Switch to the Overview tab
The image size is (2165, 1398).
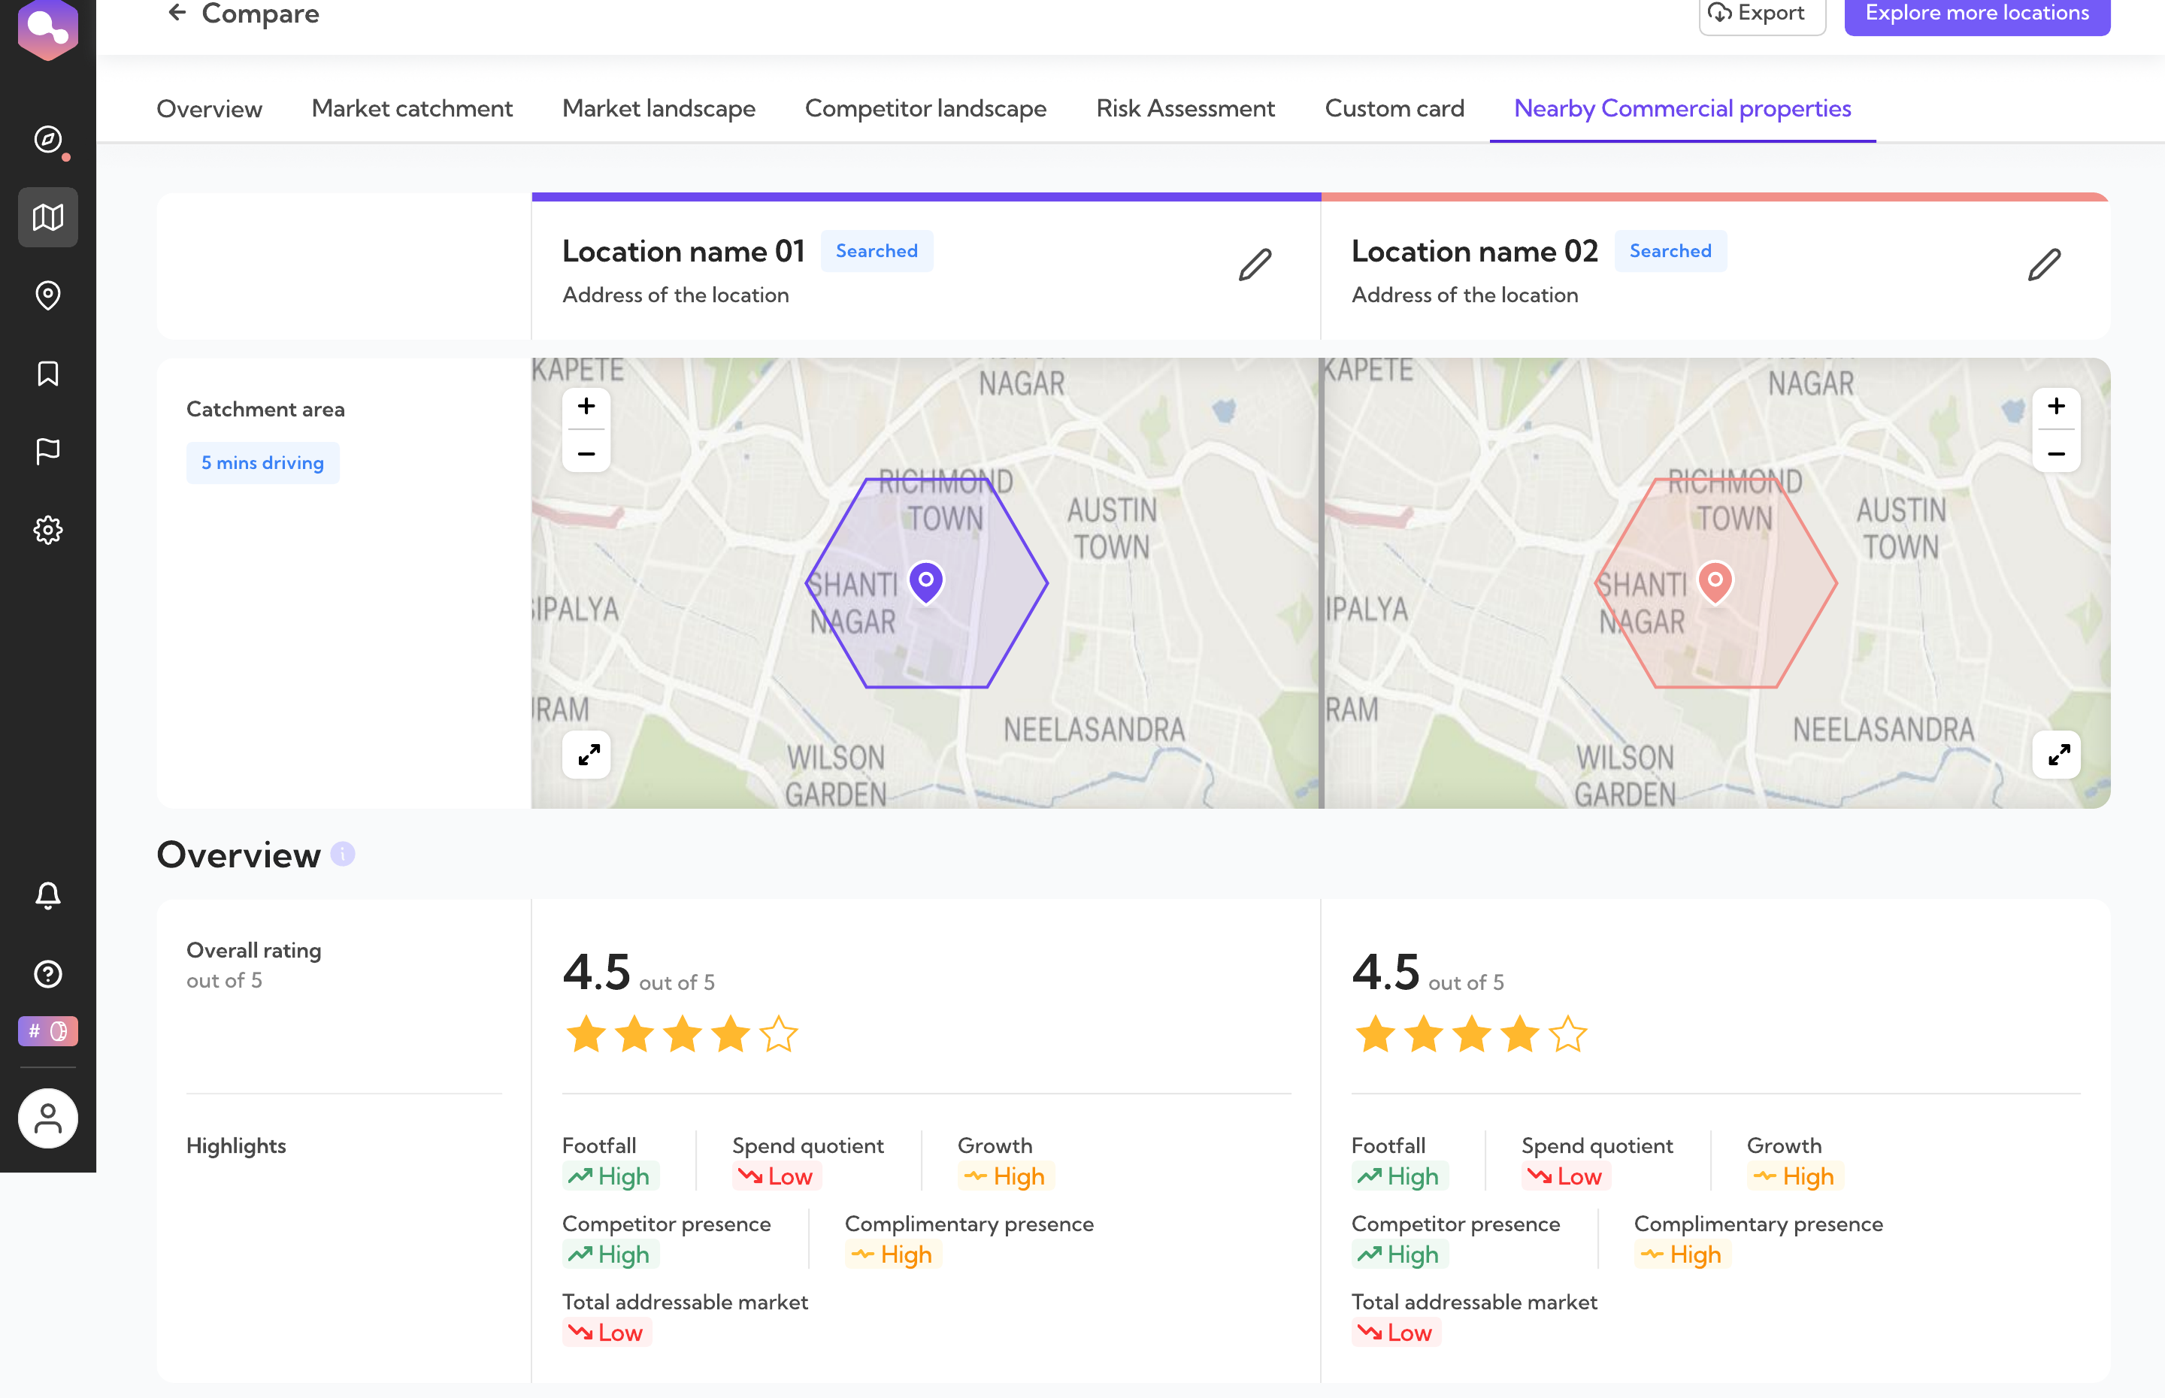click(209, 108)
